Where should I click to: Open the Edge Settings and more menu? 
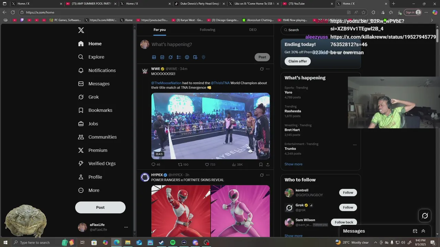coord(426,12)
